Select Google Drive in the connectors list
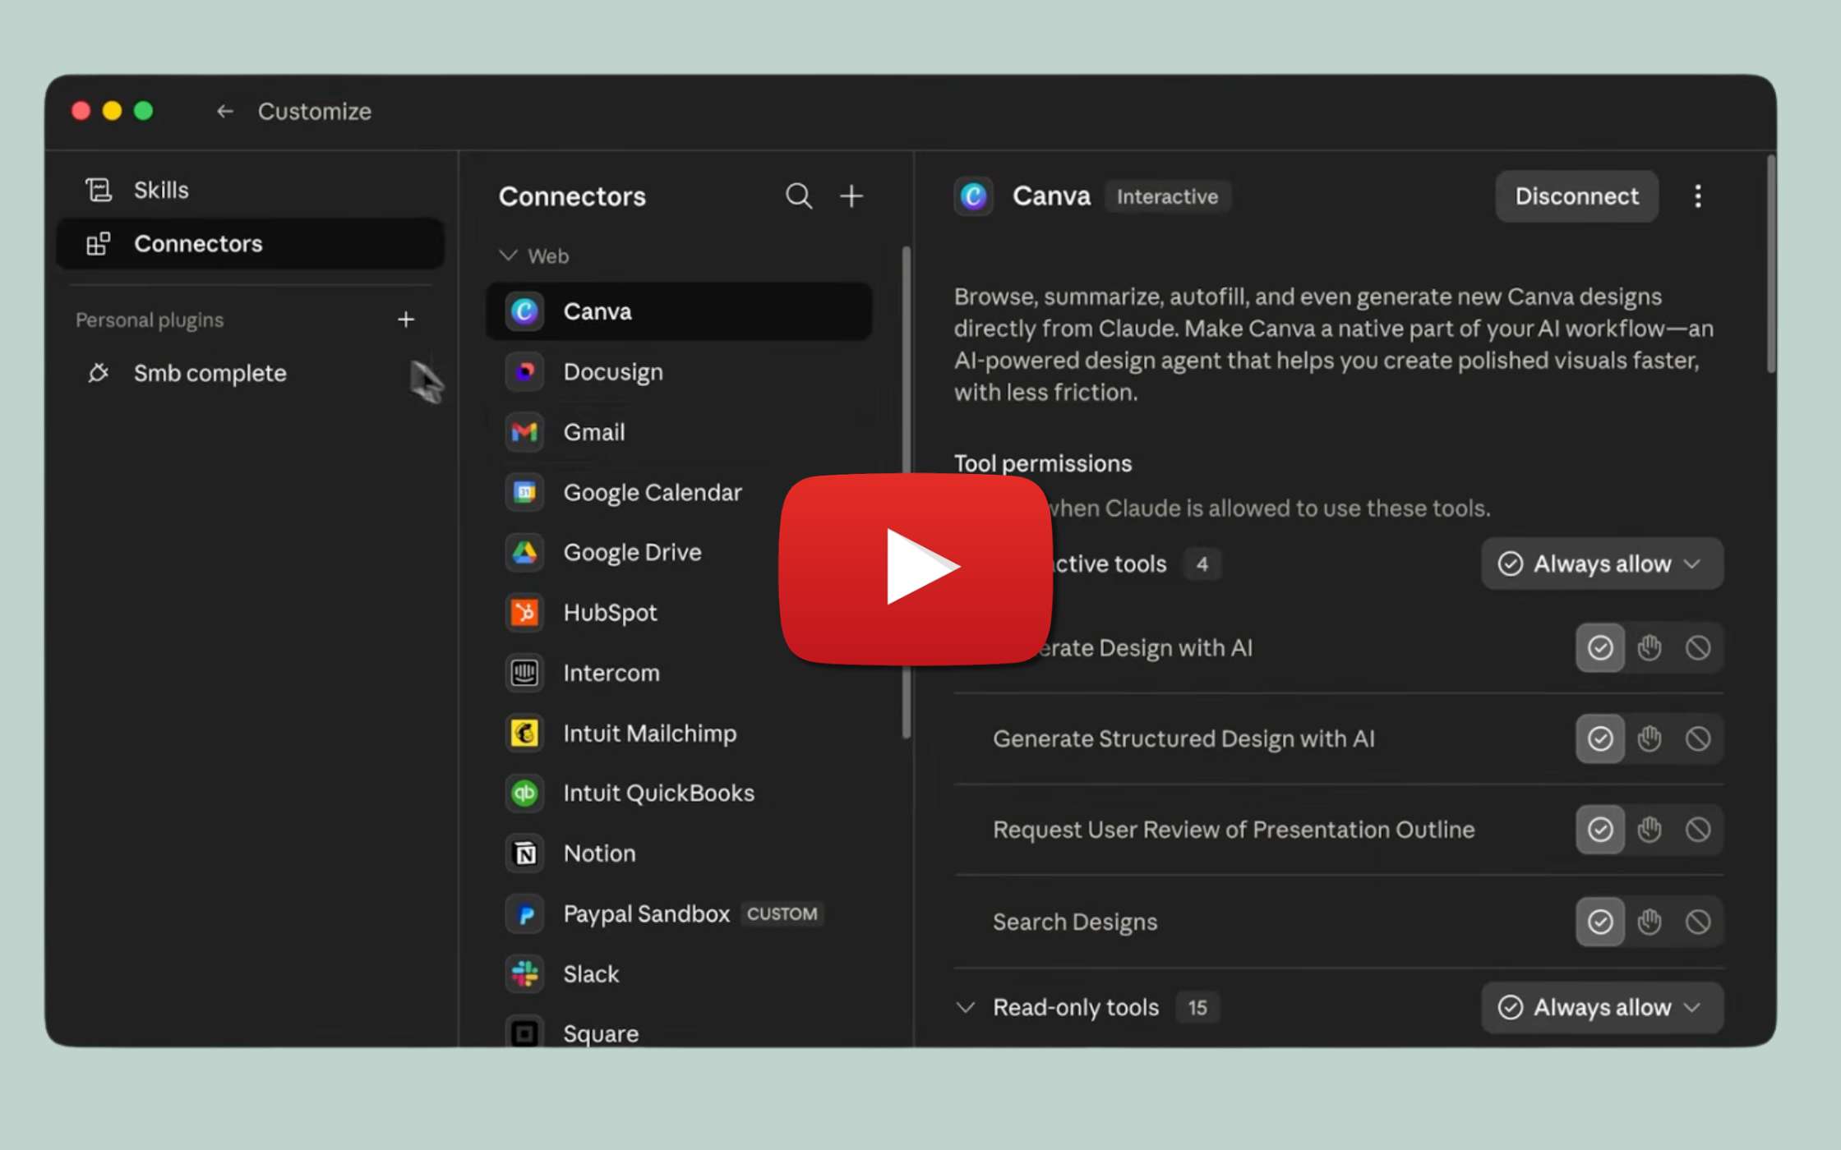 tap(679, 552)
